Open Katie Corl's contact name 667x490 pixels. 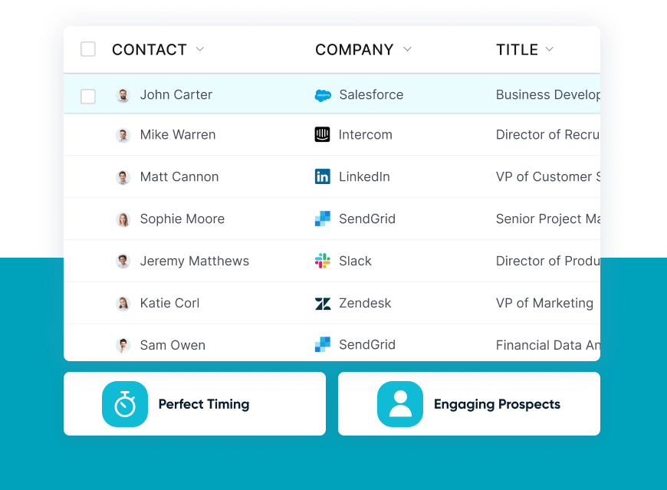[169, 303]
